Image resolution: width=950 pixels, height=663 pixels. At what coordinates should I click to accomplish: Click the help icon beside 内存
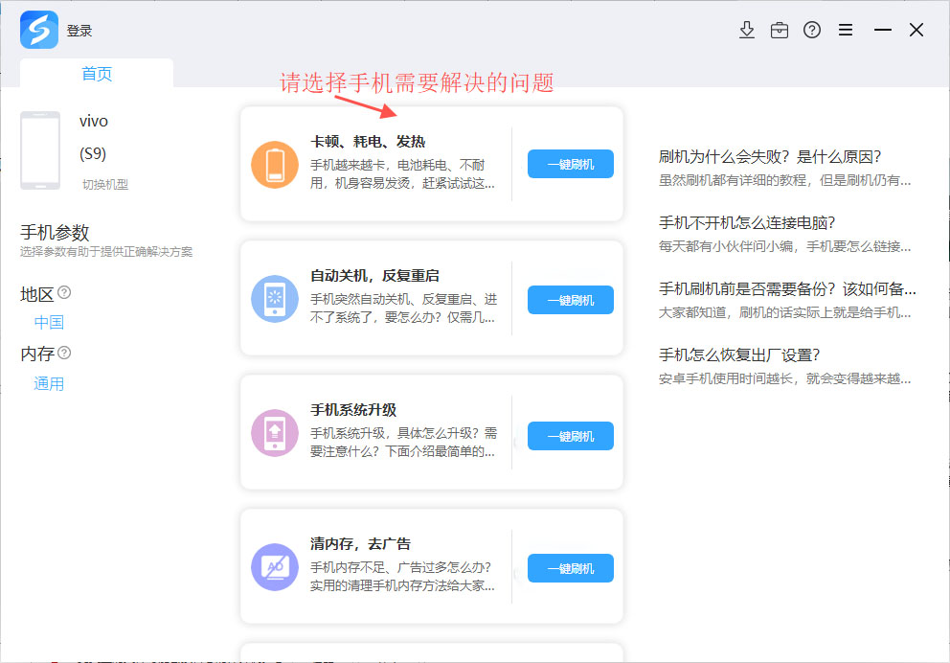click(61, 354)
